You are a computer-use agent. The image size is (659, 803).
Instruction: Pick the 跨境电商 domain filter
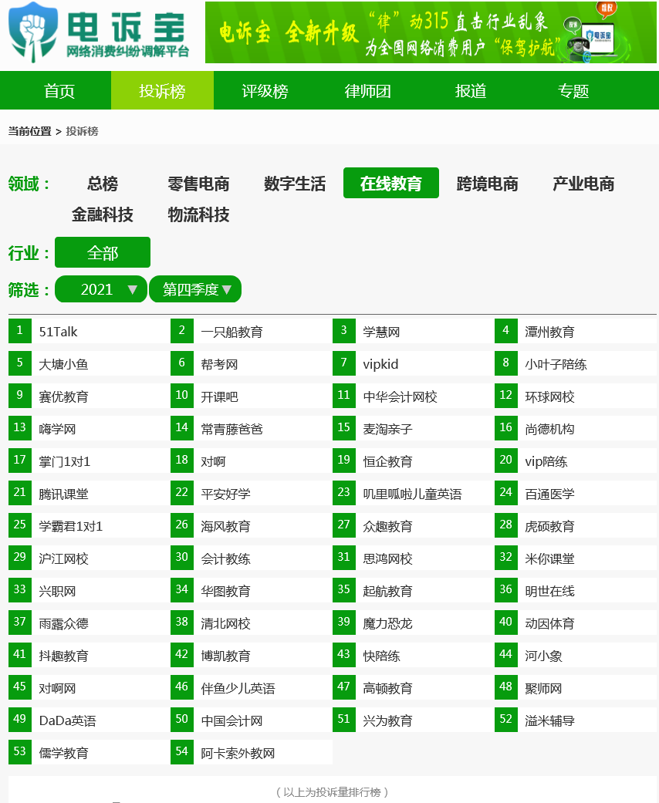click(x=488, y=184)
